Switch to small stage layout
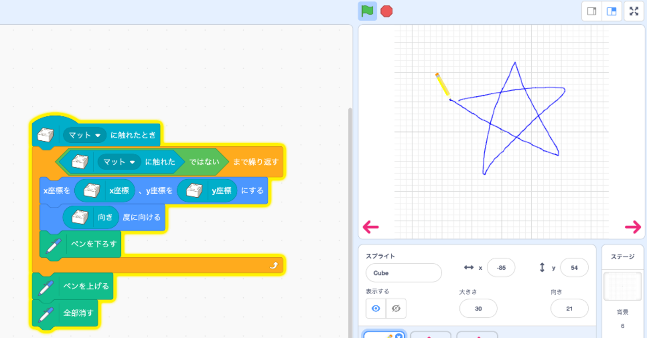Screen dimensions: 647x338 coord(591,11)
